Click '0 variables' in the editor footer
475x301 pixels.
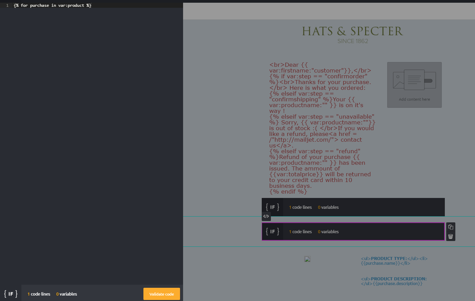[66, 294]
